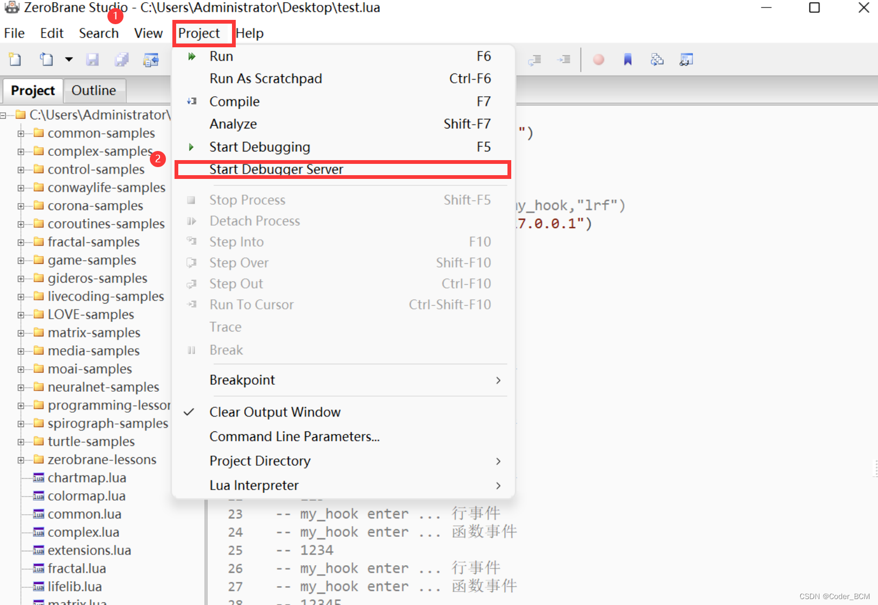Click the Step Out toolbar icon
The image size is (878, 605).
(534, 60)
